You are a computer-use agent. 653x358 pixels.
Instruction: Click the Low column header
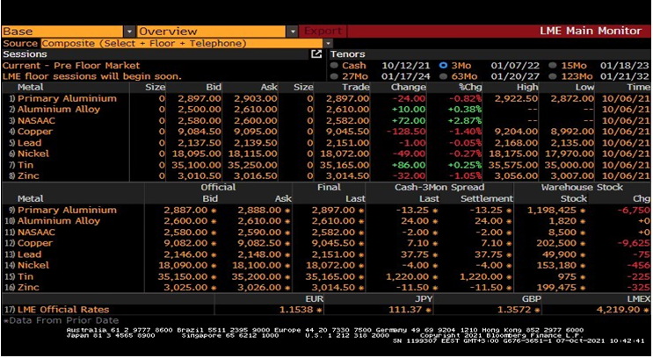point(584,88)
